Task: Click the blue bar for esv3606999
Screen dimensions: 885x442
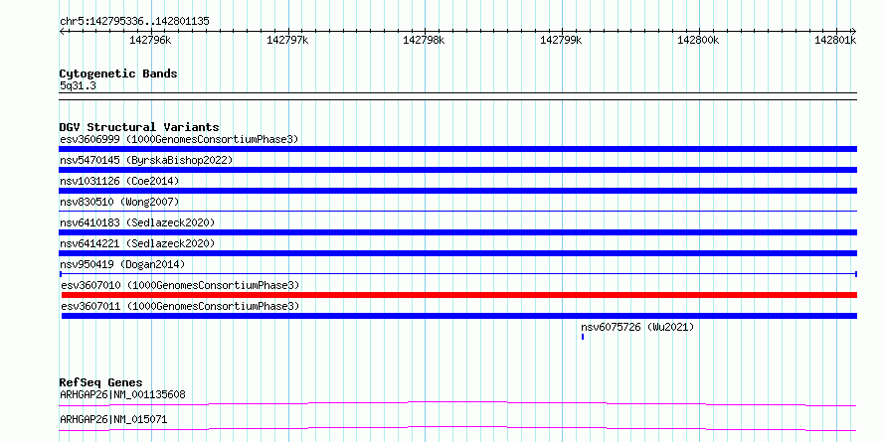Action: 457,149
